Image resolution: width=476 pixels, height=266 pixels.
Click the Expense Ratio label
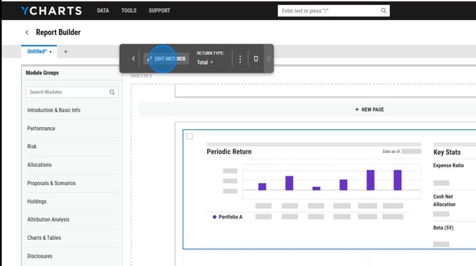pos(448,166)
